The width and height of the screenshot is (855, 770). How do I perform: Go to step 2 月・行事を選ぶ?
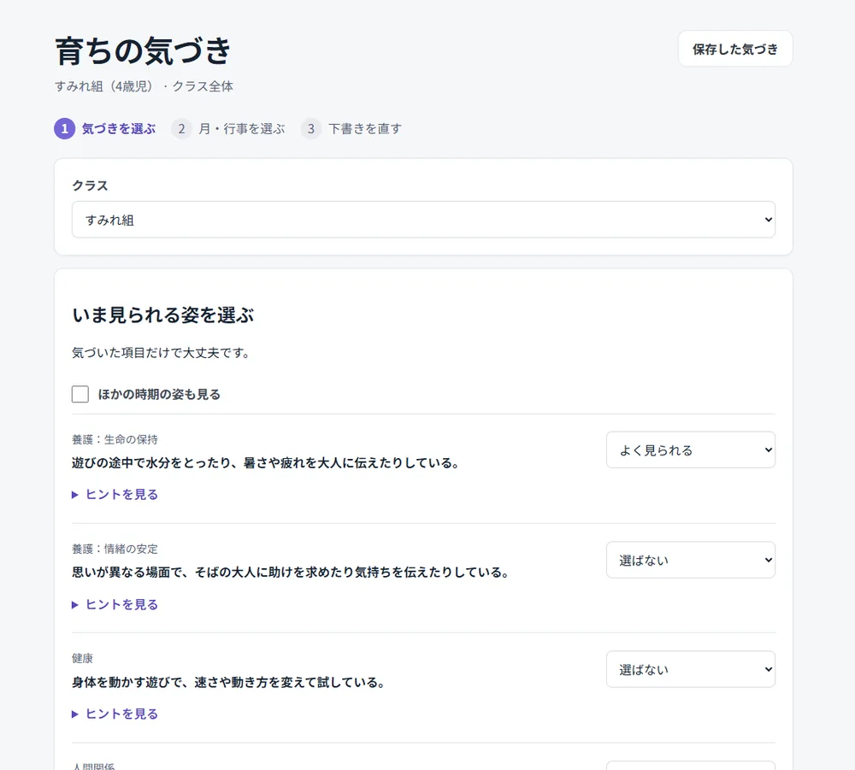tap(228, 128)
